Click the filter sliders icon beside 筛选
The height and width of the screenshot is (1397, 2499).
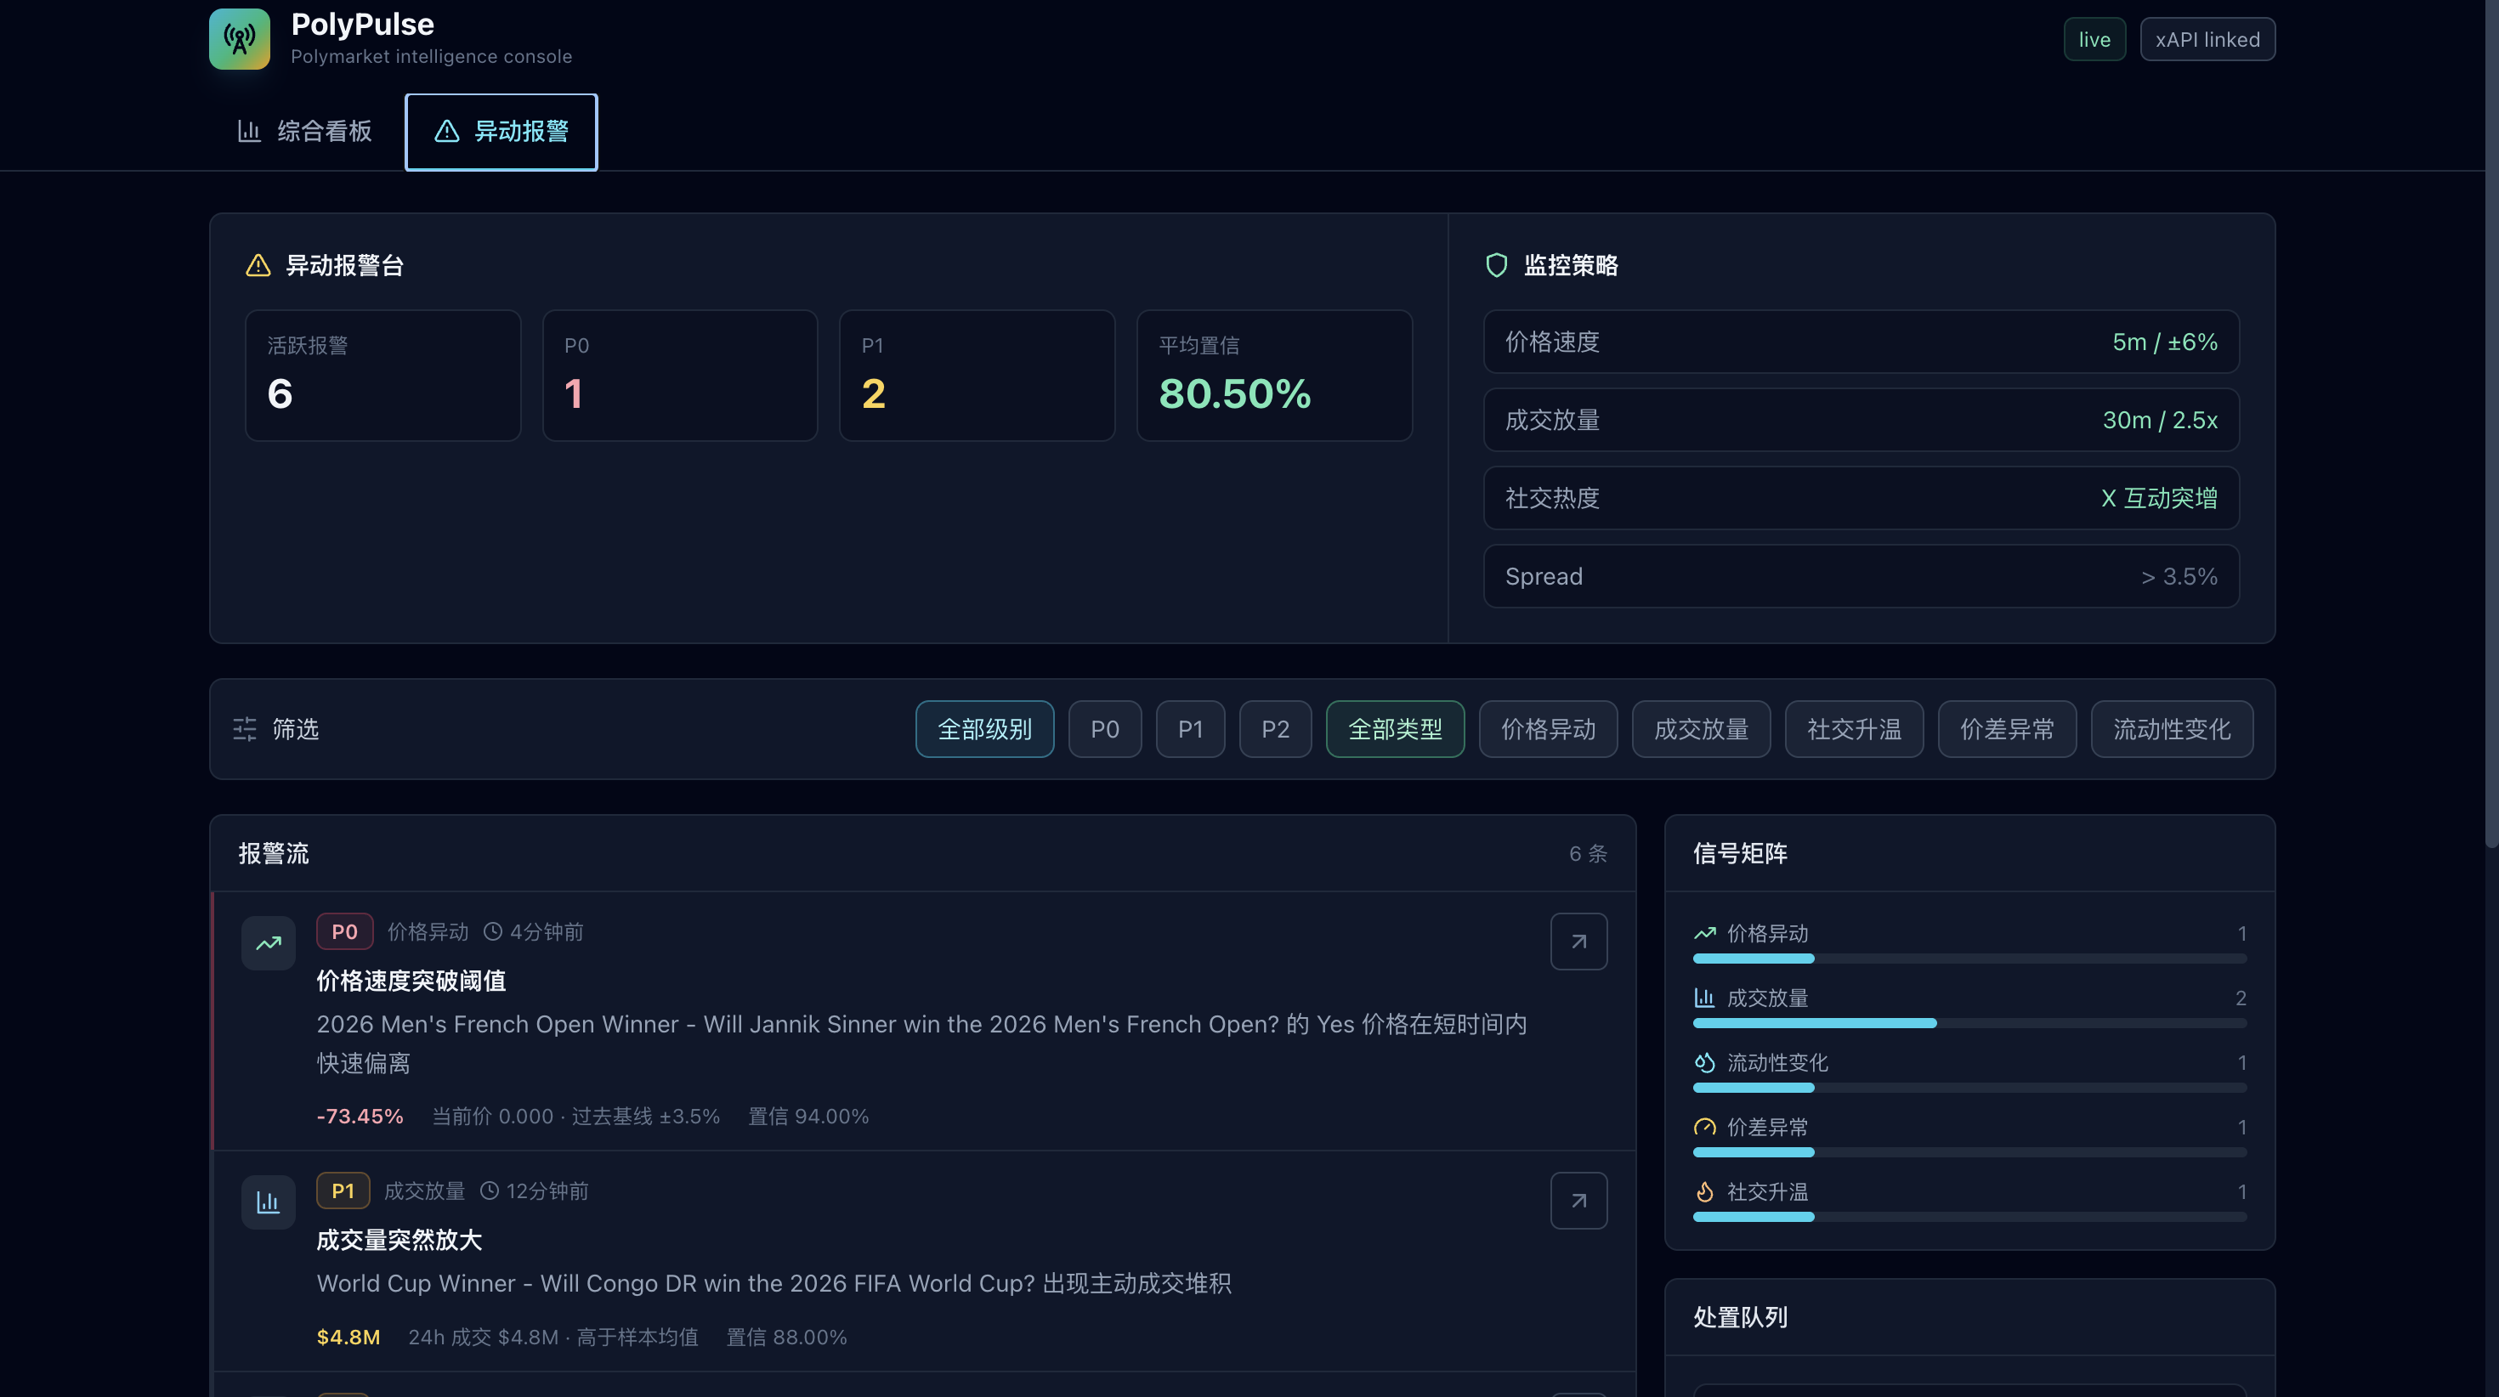(246, 730)
